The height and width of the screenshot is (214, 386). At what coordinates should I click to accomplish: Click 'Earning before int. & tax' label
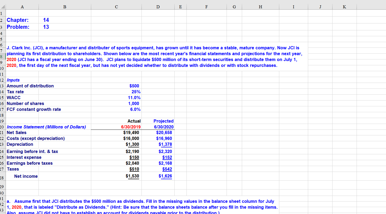tap(32, 151)
